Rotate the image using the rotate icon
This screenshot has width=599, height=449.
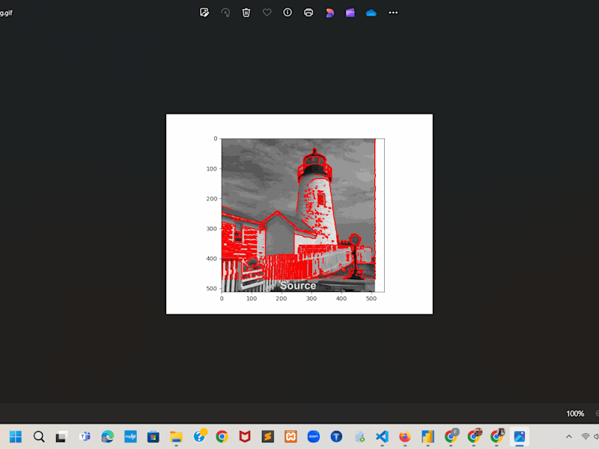[225, 13]
